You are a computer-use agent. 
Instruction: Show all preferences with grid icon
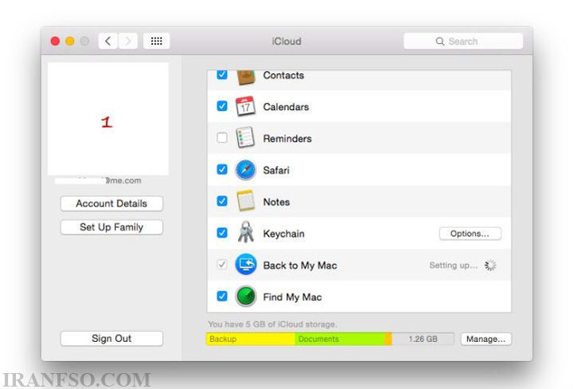pos(157,41)
